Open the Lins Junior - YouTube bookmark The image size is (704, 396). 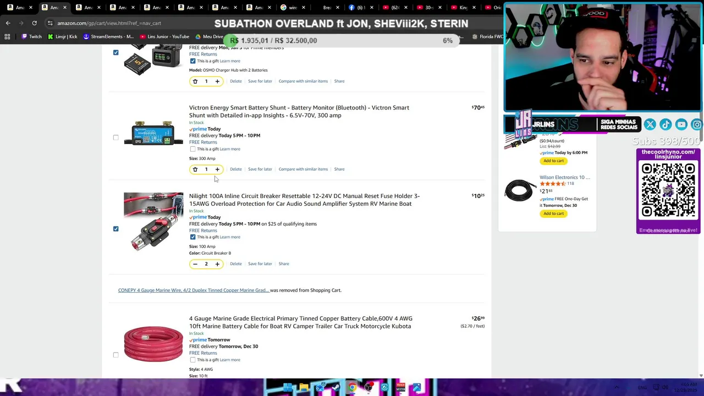(x=164, y=37)
